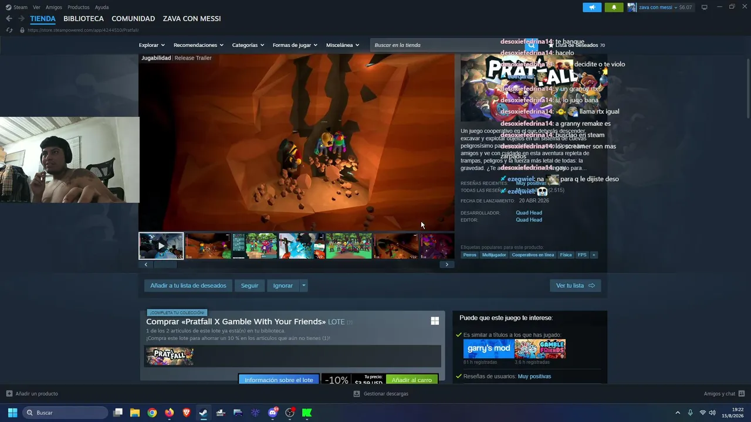Screen dimensions: 751x422
Task: Open the Windows Start menu
Action: 12,413
